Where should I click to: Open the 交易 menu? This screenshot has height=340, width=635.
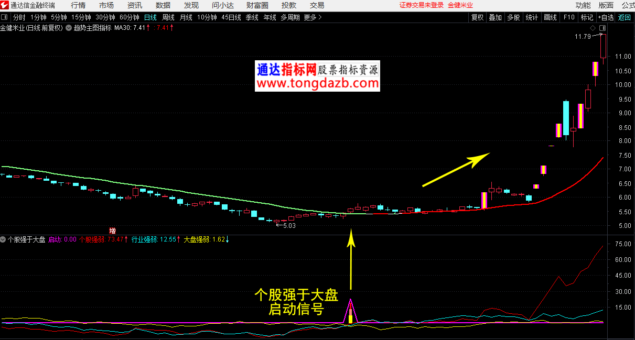pos(317,5)
